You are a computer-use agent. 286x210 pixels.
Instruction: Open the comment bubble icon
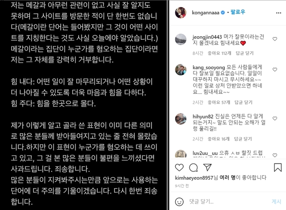(x=193, y=168)
